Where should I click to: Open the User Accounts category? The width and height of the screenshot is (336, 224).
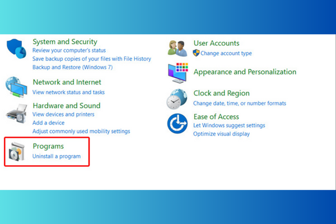(216, 43)
